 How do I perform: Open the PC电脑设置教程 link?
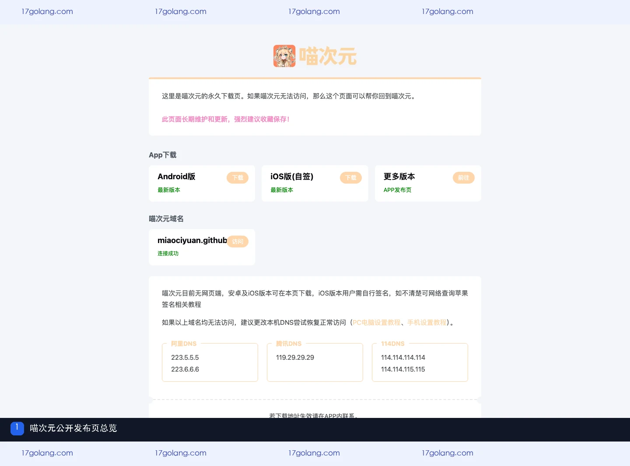(377, 323)
